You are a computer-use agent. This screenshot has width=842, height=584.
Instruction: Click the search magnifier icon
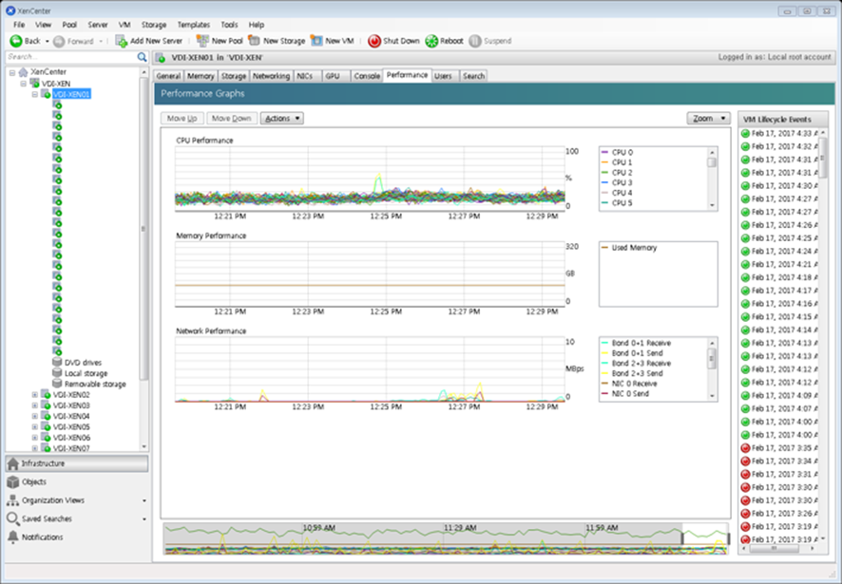(142, 57)
